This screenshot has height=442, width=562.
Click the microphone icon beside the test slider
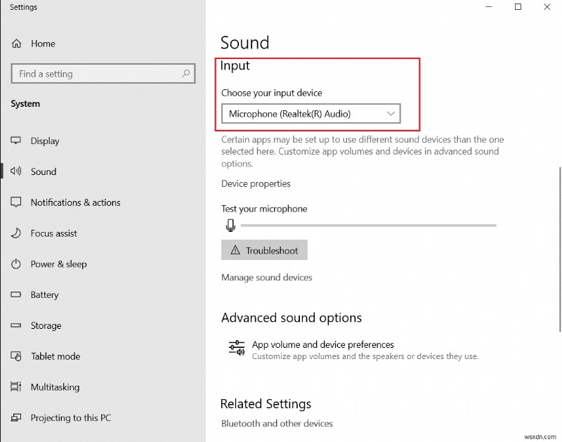[230, 225]
